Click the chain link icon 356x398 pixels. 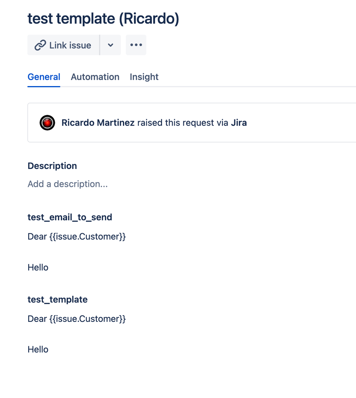coord(40,45)
